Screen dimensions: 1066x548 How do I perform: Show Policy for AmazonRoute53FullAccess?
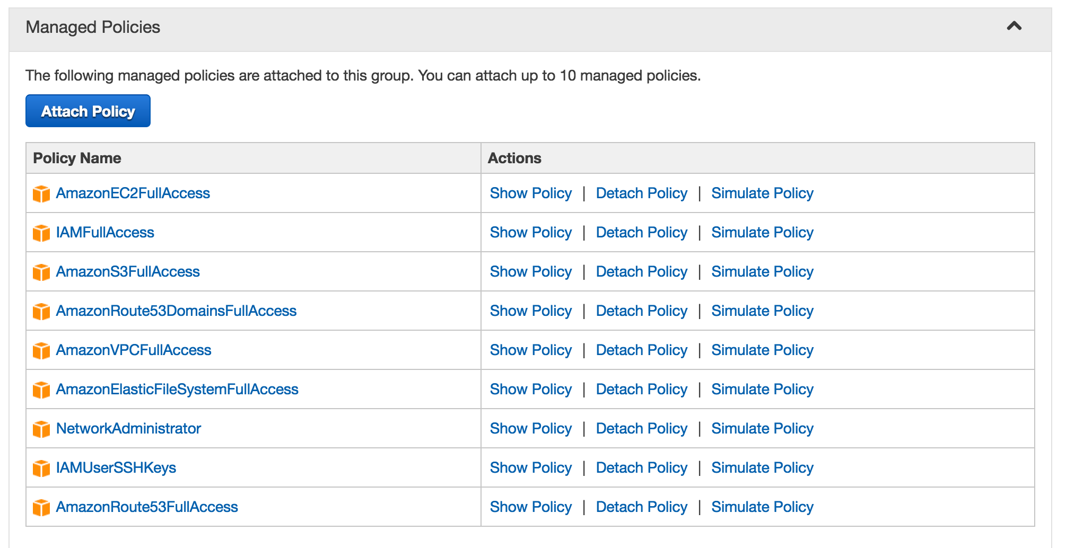point(531,507)
